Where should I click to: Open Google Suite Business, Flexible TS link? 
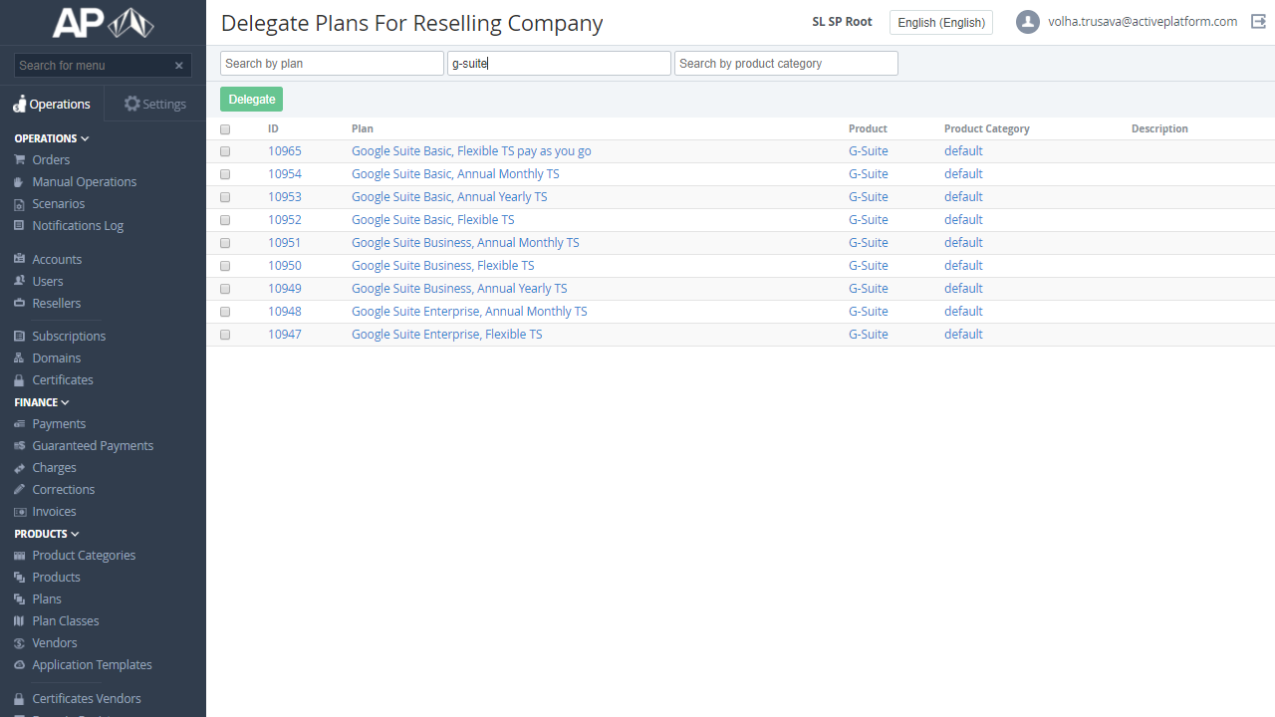pyautogui.click(x=443, y=266)
